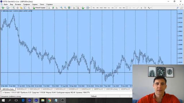Open the indicators list icon
Screen dimensions: 184x103
(83, 8)
